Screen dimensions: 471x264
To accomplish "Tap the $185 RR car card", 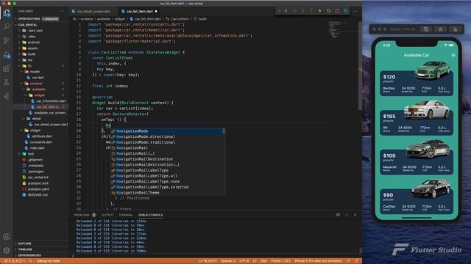I will pyautogui.click(x=417, y=122).
